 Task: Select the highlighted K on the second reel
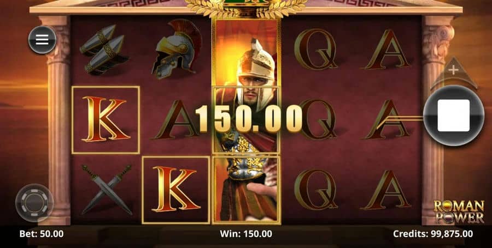pos(176,190)
